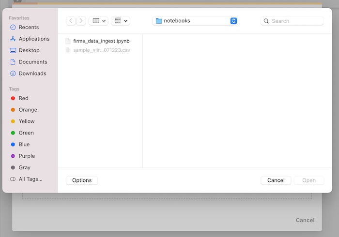This screenshot has height=237, width=339.
Task: Open the column view switcher dropdown
Action: (99, 21)
